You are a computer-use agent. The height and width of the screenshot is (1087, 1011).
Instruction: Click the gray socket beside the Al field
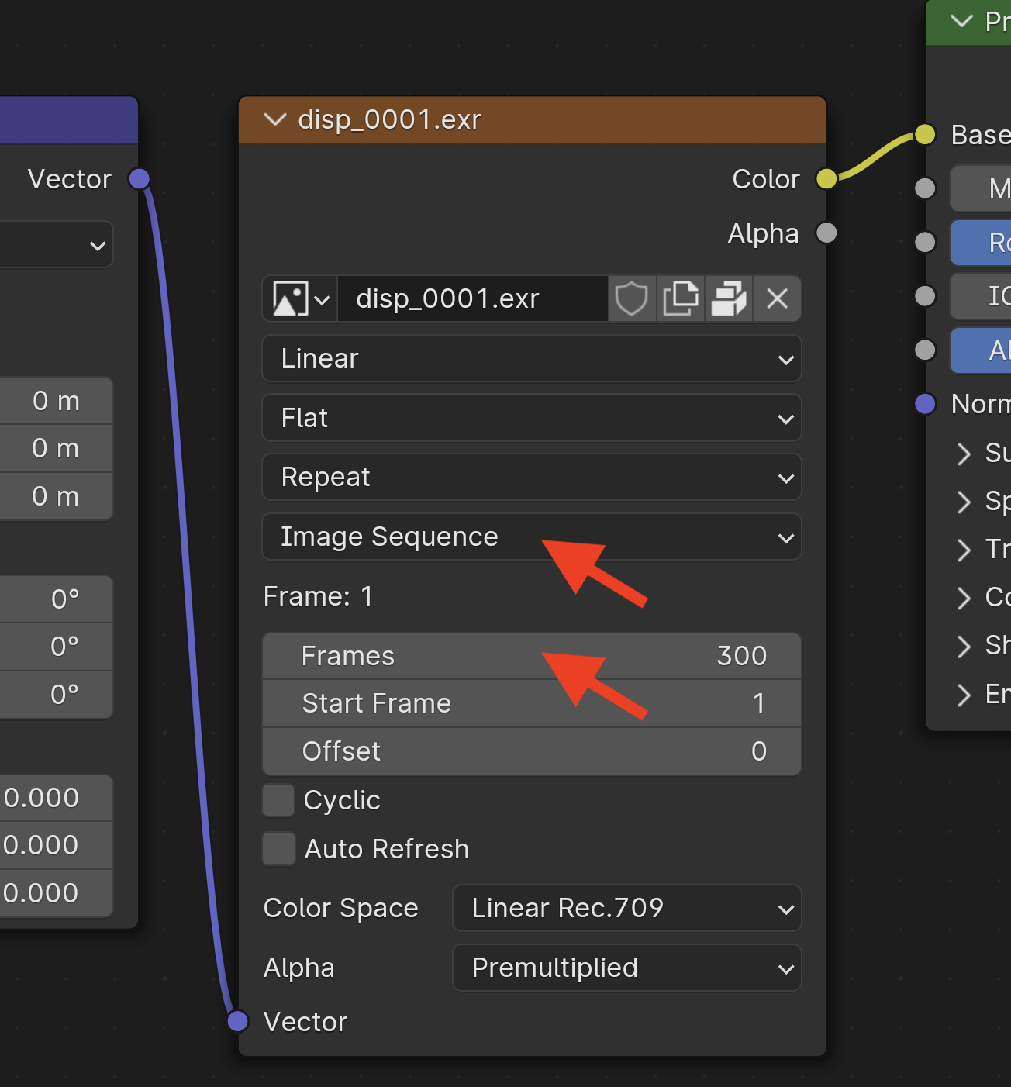click(x=925, y=350)
